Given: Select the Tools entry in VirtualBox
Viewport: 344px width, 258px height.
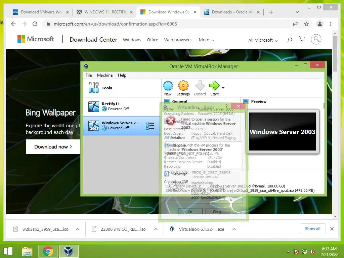Looking at the screenshot, I should [122, 88].
